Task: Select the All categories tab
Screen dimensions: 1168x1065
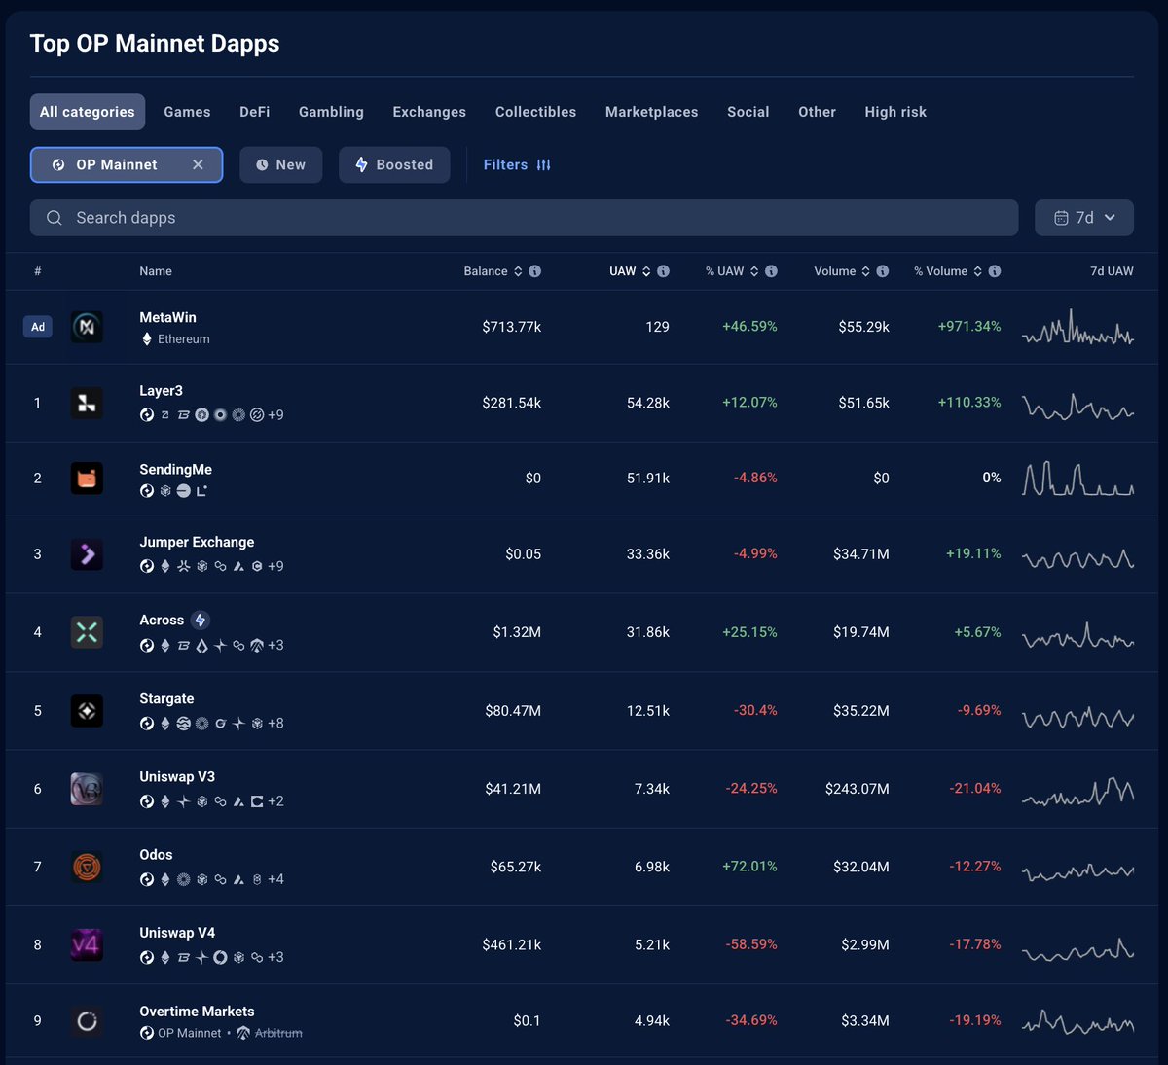Action: tap(88, 112)
